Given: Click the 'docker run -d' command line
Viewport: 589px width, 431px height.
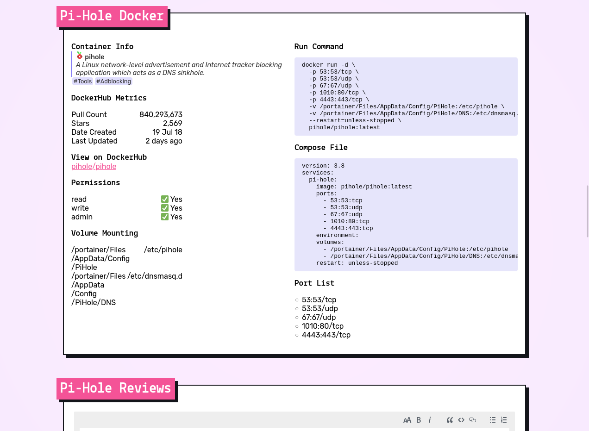Looking at the screenshot, I should (328, 65).
